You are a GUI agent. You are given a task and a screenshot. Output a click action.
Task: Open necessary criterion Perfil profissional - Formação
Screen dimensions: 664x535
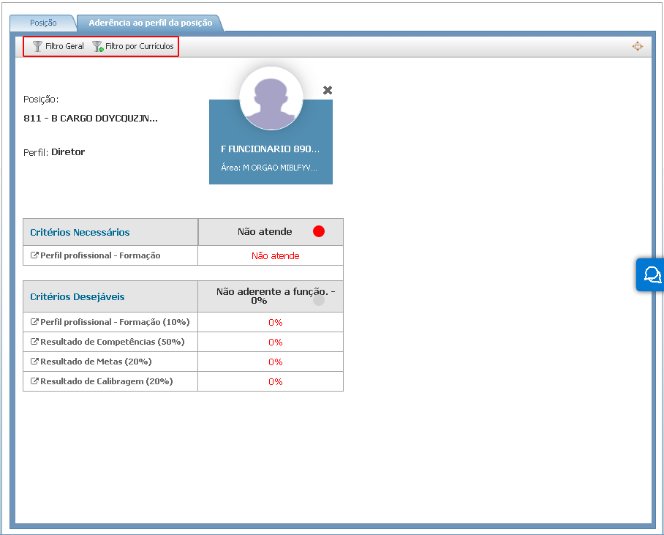coord(99,255)
